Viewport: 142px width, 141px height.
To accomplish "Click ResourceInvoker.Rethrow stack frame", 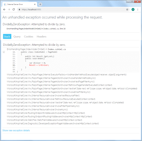I will point(51,99).
